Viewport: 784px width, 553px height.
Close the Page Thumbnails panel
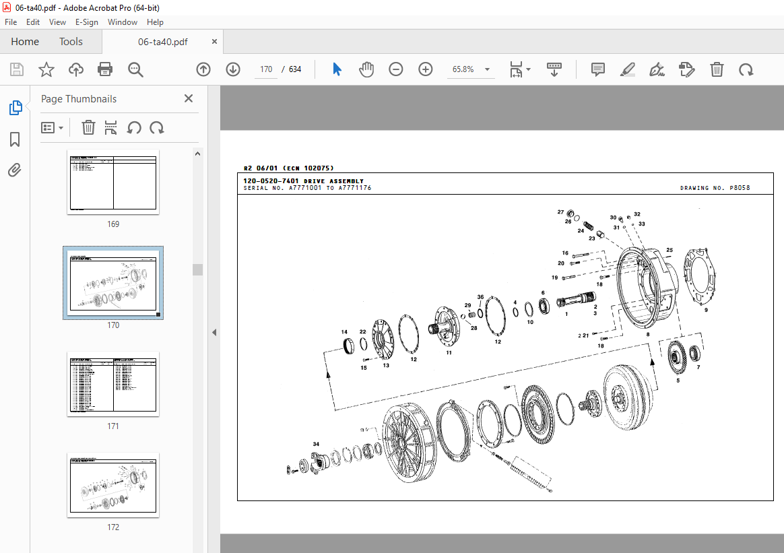[189, 99]
